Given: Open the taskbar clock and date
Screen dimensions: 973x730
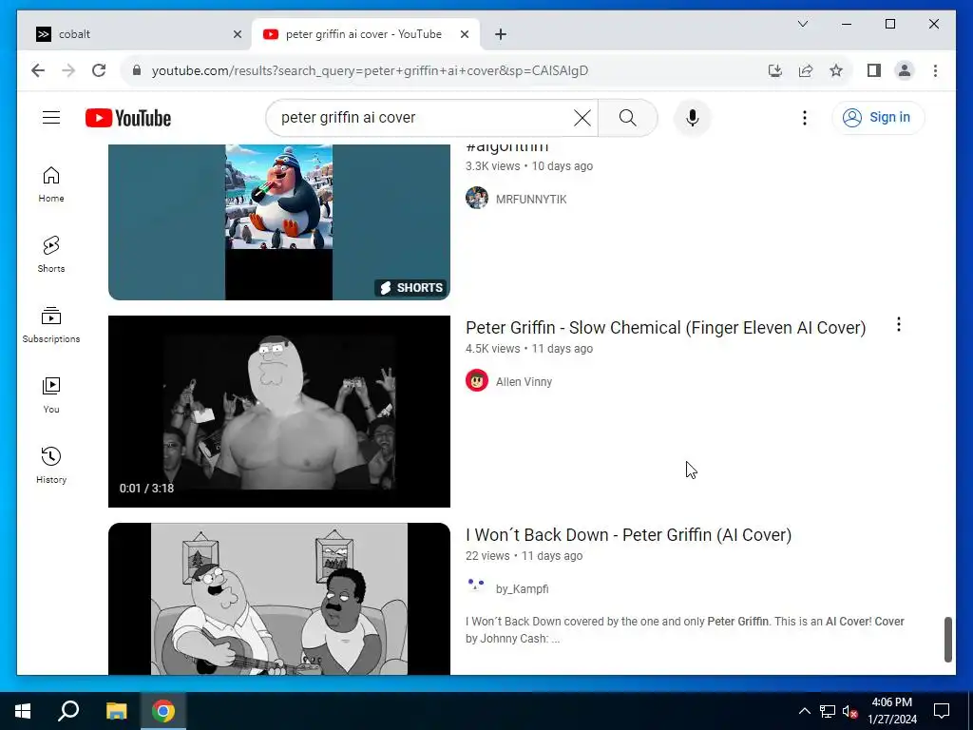Looking at the screenshot, I should pos(891,711).
